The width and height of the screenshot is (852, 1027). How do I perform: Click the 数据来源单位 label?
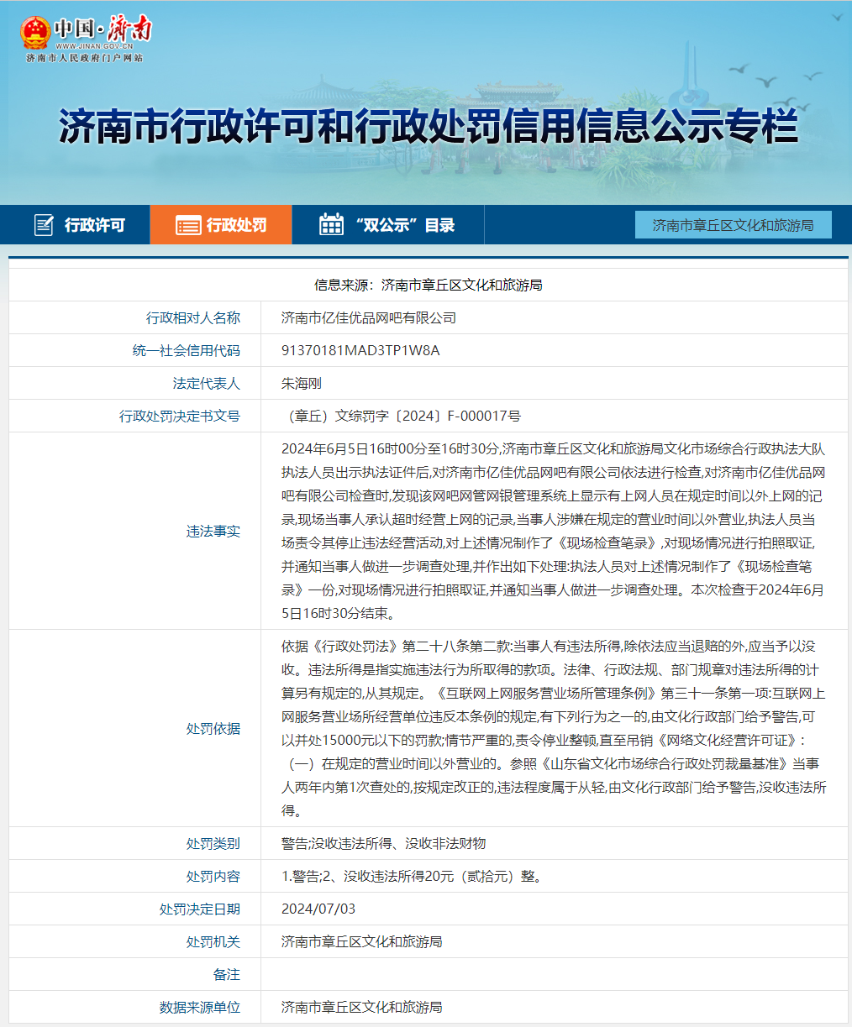pyautogui.click(x=200, y=1008)
